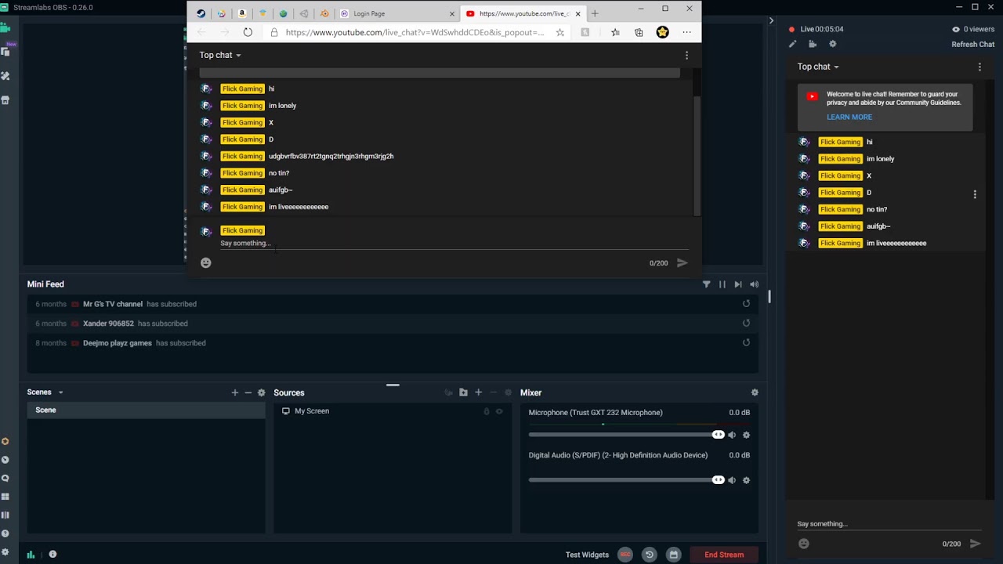Hide the My Screen source with eye icon
Viewport: 1003px width, 564px height.
tap(499, 411)
